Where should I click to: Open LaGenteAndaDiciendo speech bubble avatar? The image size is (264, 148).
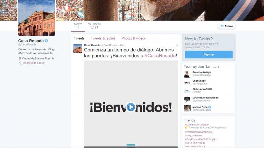tap(187, 99)
